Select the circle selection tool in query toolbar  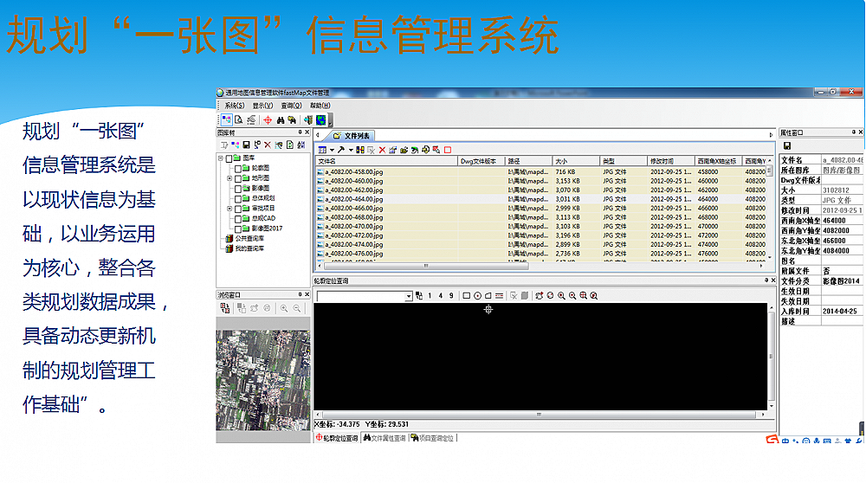(x=477, y=296)
